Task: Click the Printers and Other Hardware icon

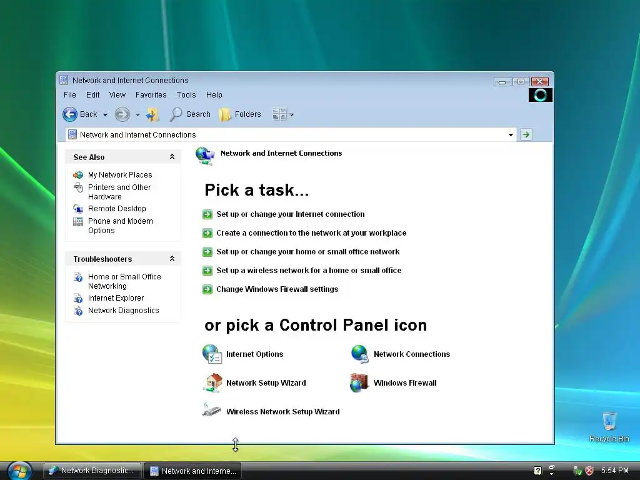Action: tap(78, 187)
